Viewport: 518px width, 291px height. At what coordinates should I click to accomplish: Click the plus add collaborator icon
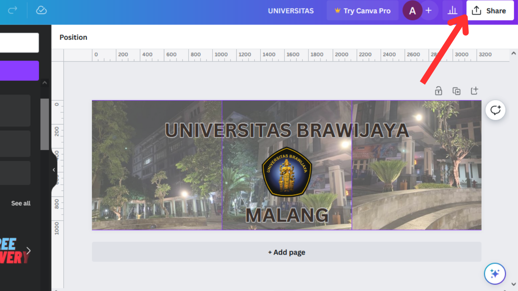click(x=429, y=11)
